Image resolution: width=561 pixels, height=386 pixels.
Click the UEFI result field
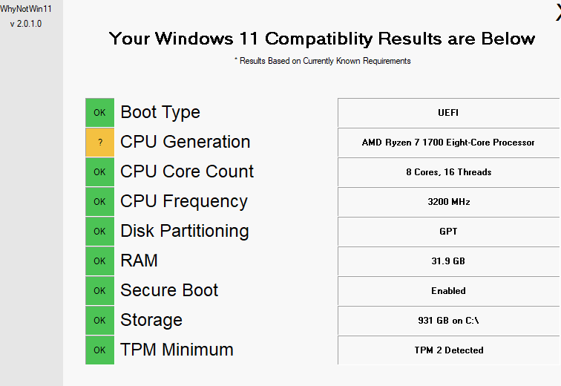448,113
